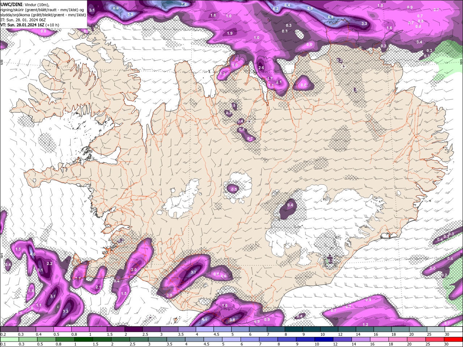Image resolution: width=463 pixels, height=347 pixels.
Task: Click the "5.9" precipitation value
Action: click(x=310, y=8)
